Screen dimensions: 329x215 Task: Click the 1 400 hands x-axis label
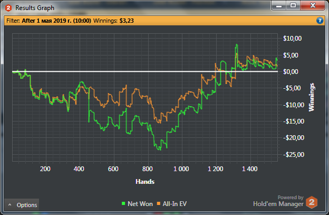pos(250,169)
